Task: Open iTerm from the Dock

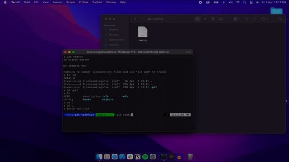Action: pos(163,157)
